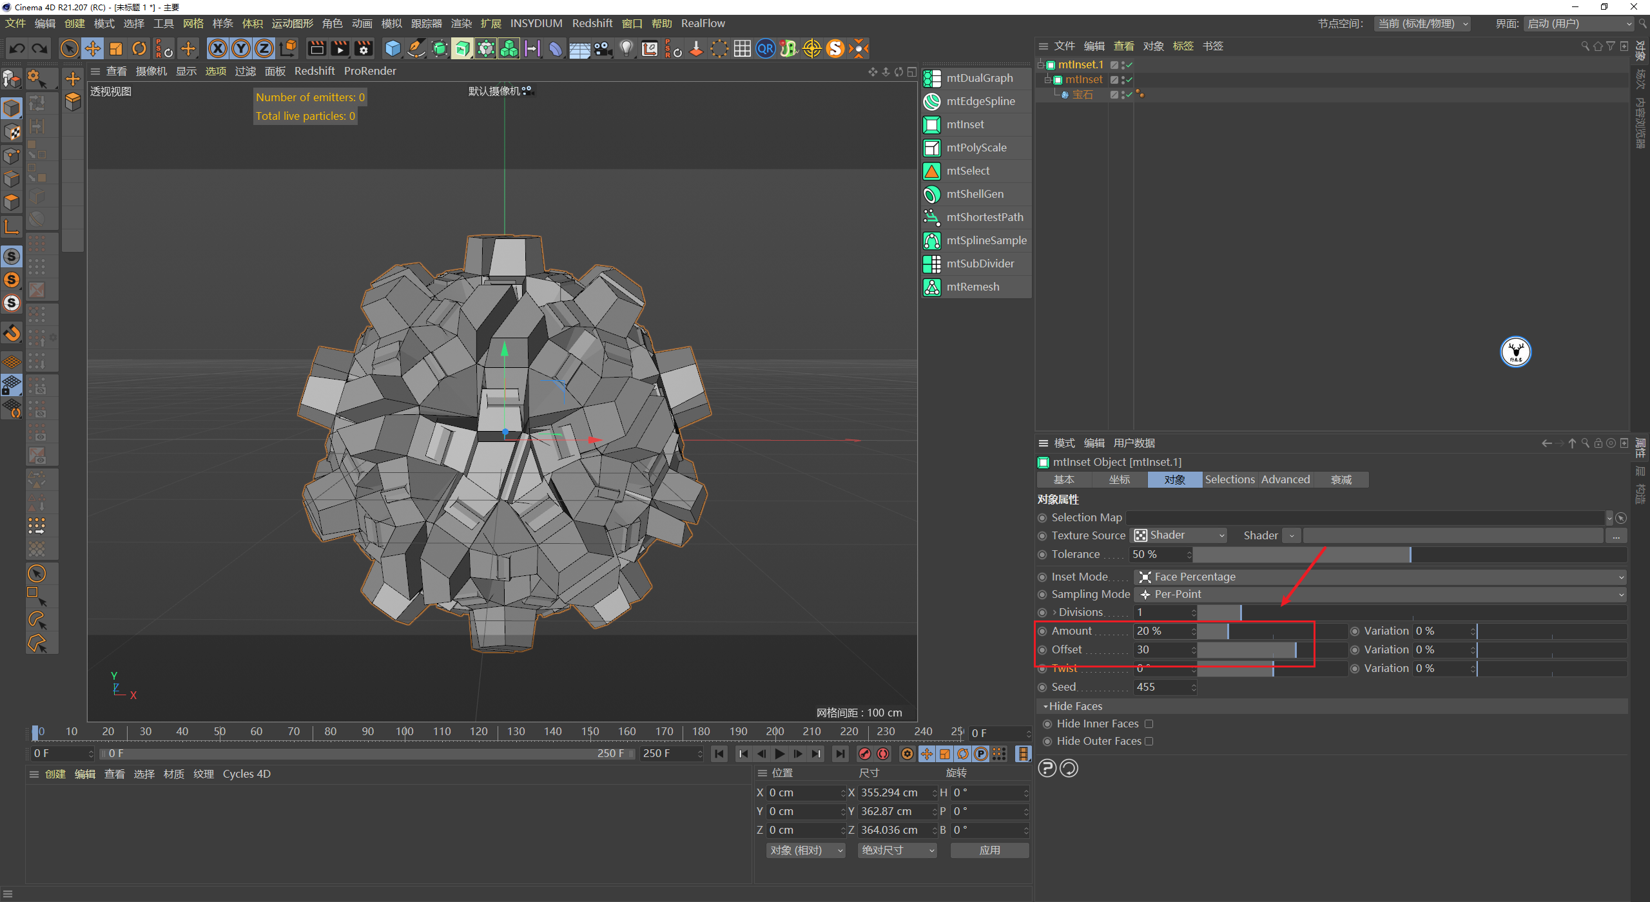Select the Move tool icon
Viewport: 1650px width, 902px height.
pyautogui.click(x=92, y=48)
